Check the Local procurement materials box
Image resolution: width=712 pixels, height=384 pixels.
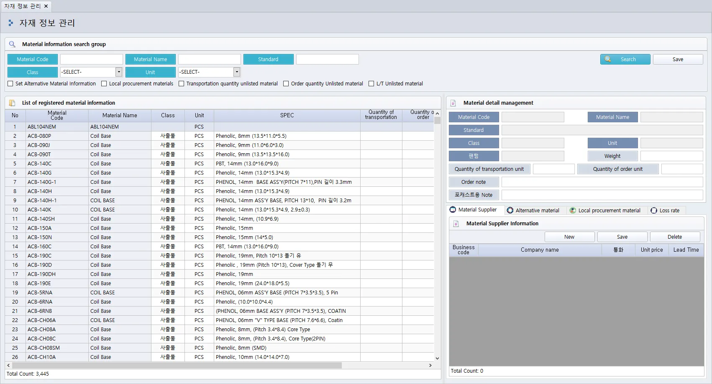tap(104, 84)
